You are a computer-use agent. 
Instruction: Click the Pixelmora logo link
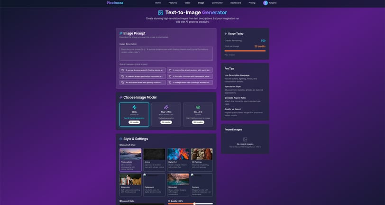(x=115, y=3)
